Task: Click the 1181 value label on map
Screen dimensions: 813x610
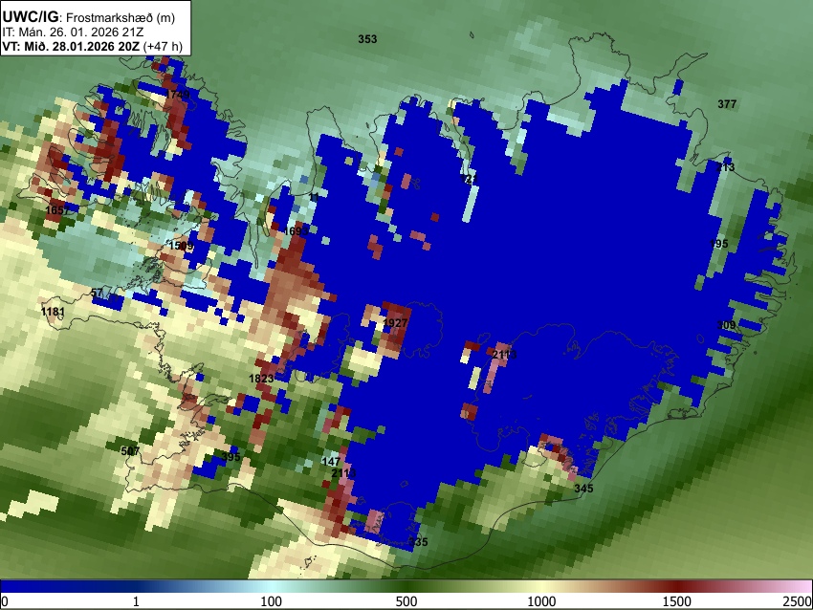Action: click(53, 312)
